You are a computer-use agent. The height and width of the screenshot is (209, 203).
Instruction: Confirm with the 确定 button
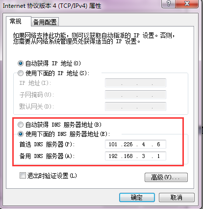[x=137, y=197]
